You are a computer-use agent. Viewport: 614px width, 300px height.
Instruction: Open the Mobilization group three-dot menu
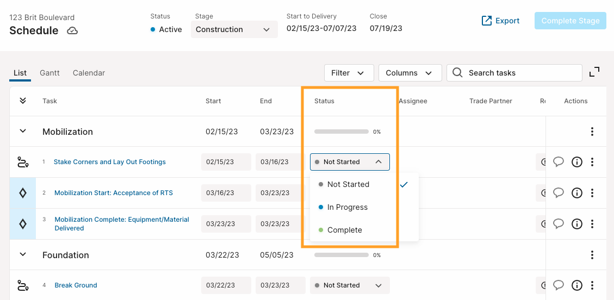592,132
